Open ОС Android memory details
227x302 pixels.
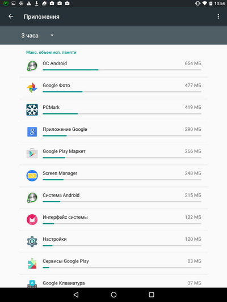113,66
